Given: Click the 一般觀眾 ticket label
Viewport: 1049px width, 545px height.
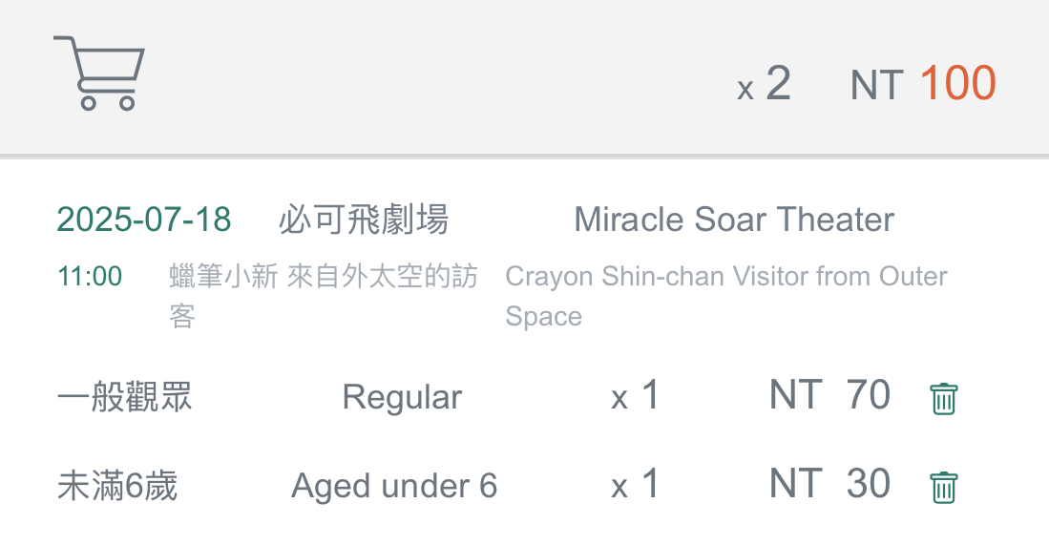Looking at the screenshot, I should click(124, 396).
